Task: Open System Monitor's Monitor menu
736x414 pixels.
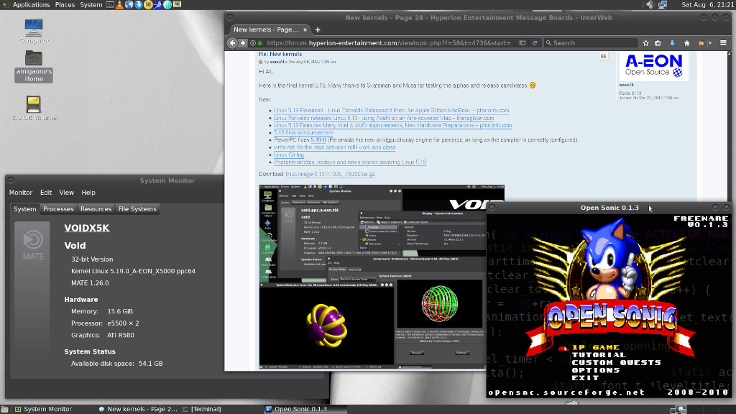Action: pyautogui.click(x=21, y=193)
